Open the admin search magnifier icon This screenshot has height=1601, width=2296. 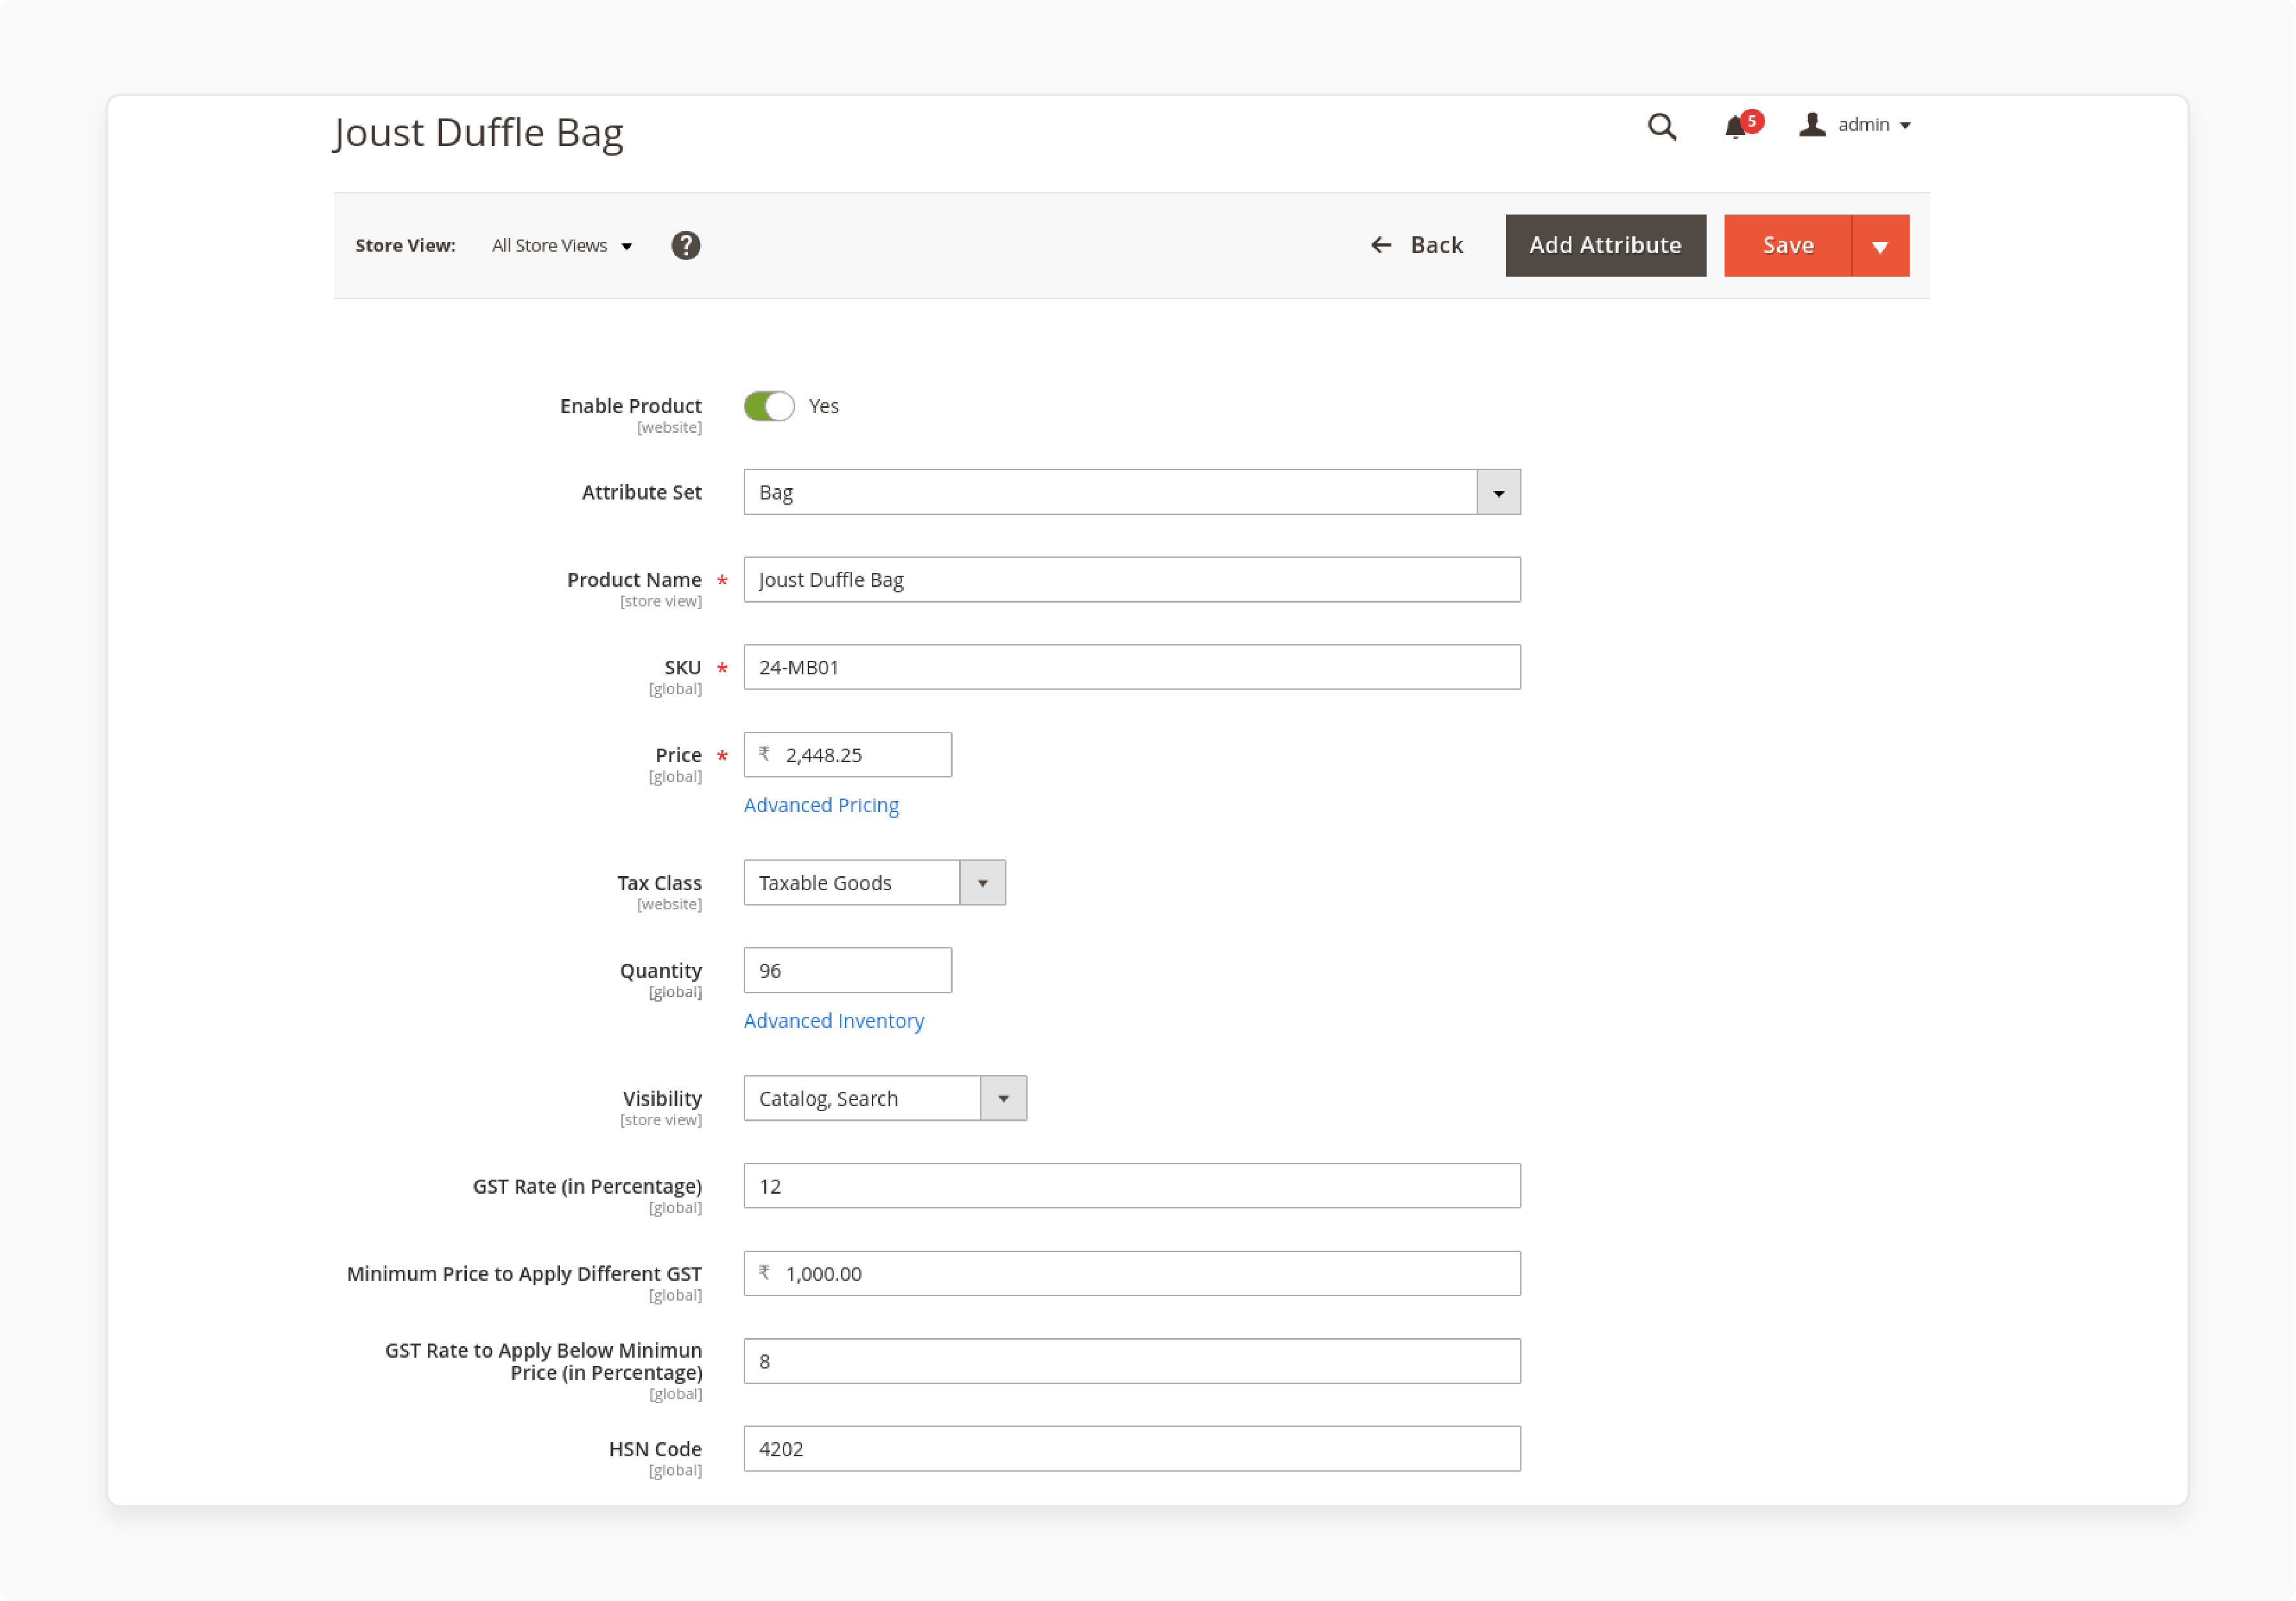(1662, 127)
